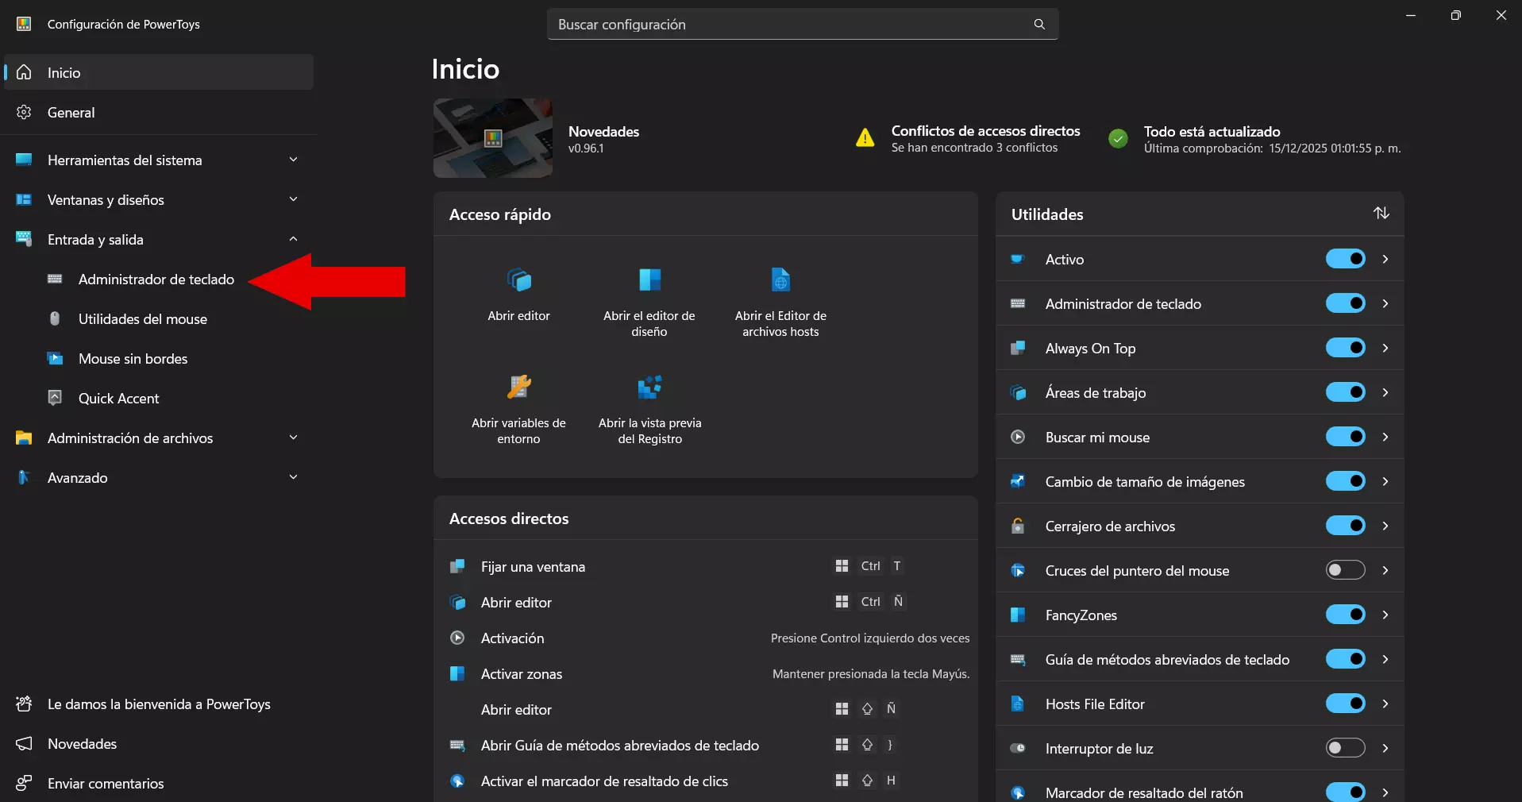Open the General settings page

[x=71, y=113]
